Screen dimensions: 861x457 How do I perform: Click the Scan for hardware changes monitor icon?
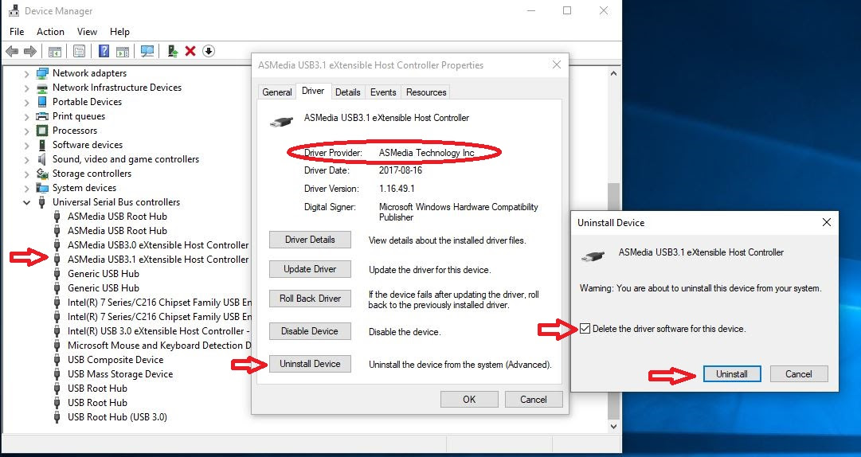[147, 52]
